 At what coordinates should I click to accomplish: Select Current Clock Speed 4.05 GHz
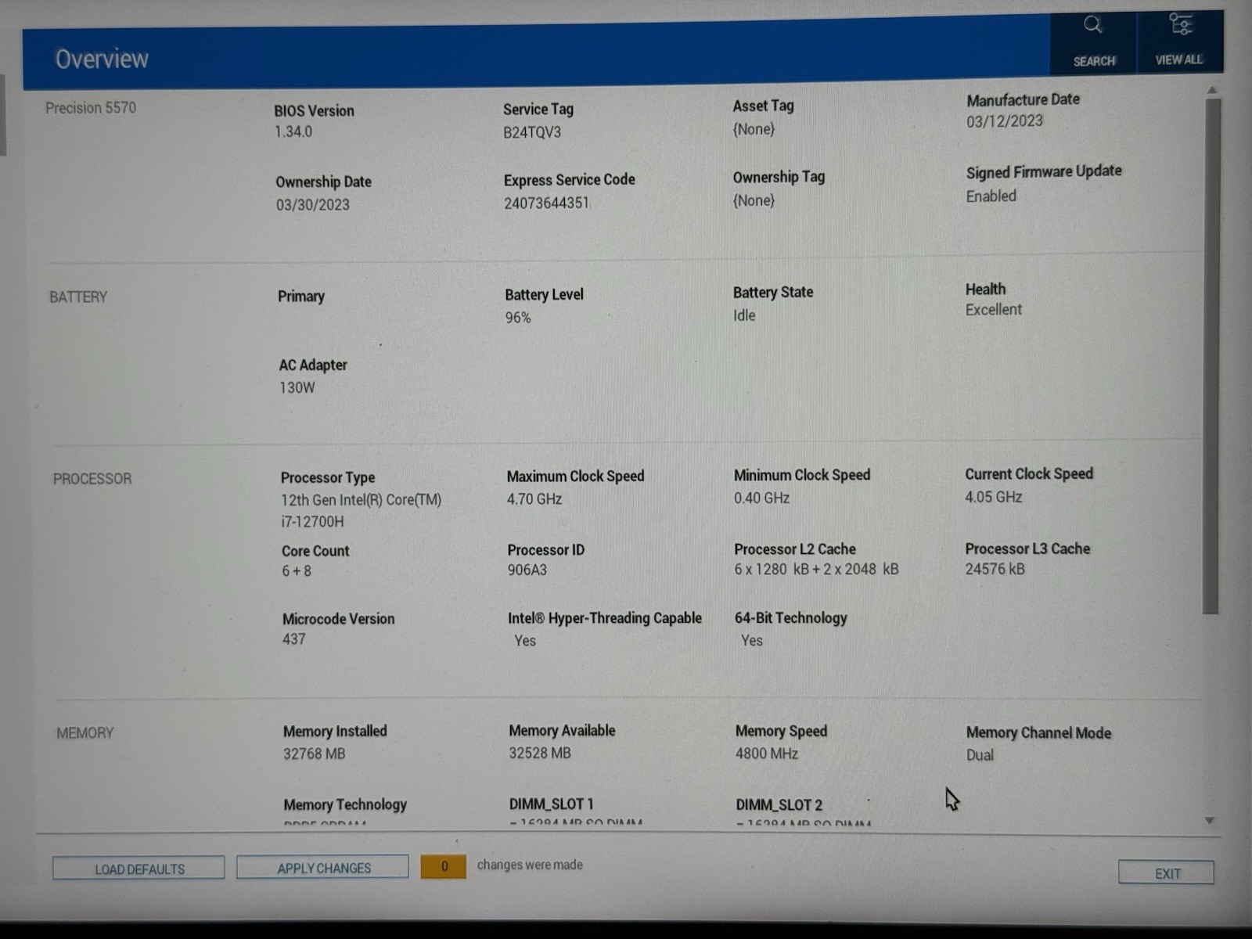point(994,497)
